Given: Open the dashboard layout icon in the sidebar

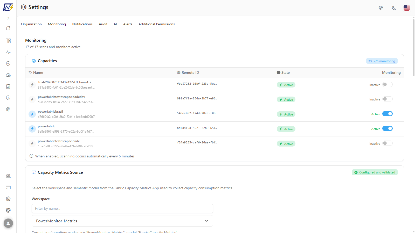Looking at the screenshot, I should 8,41.
